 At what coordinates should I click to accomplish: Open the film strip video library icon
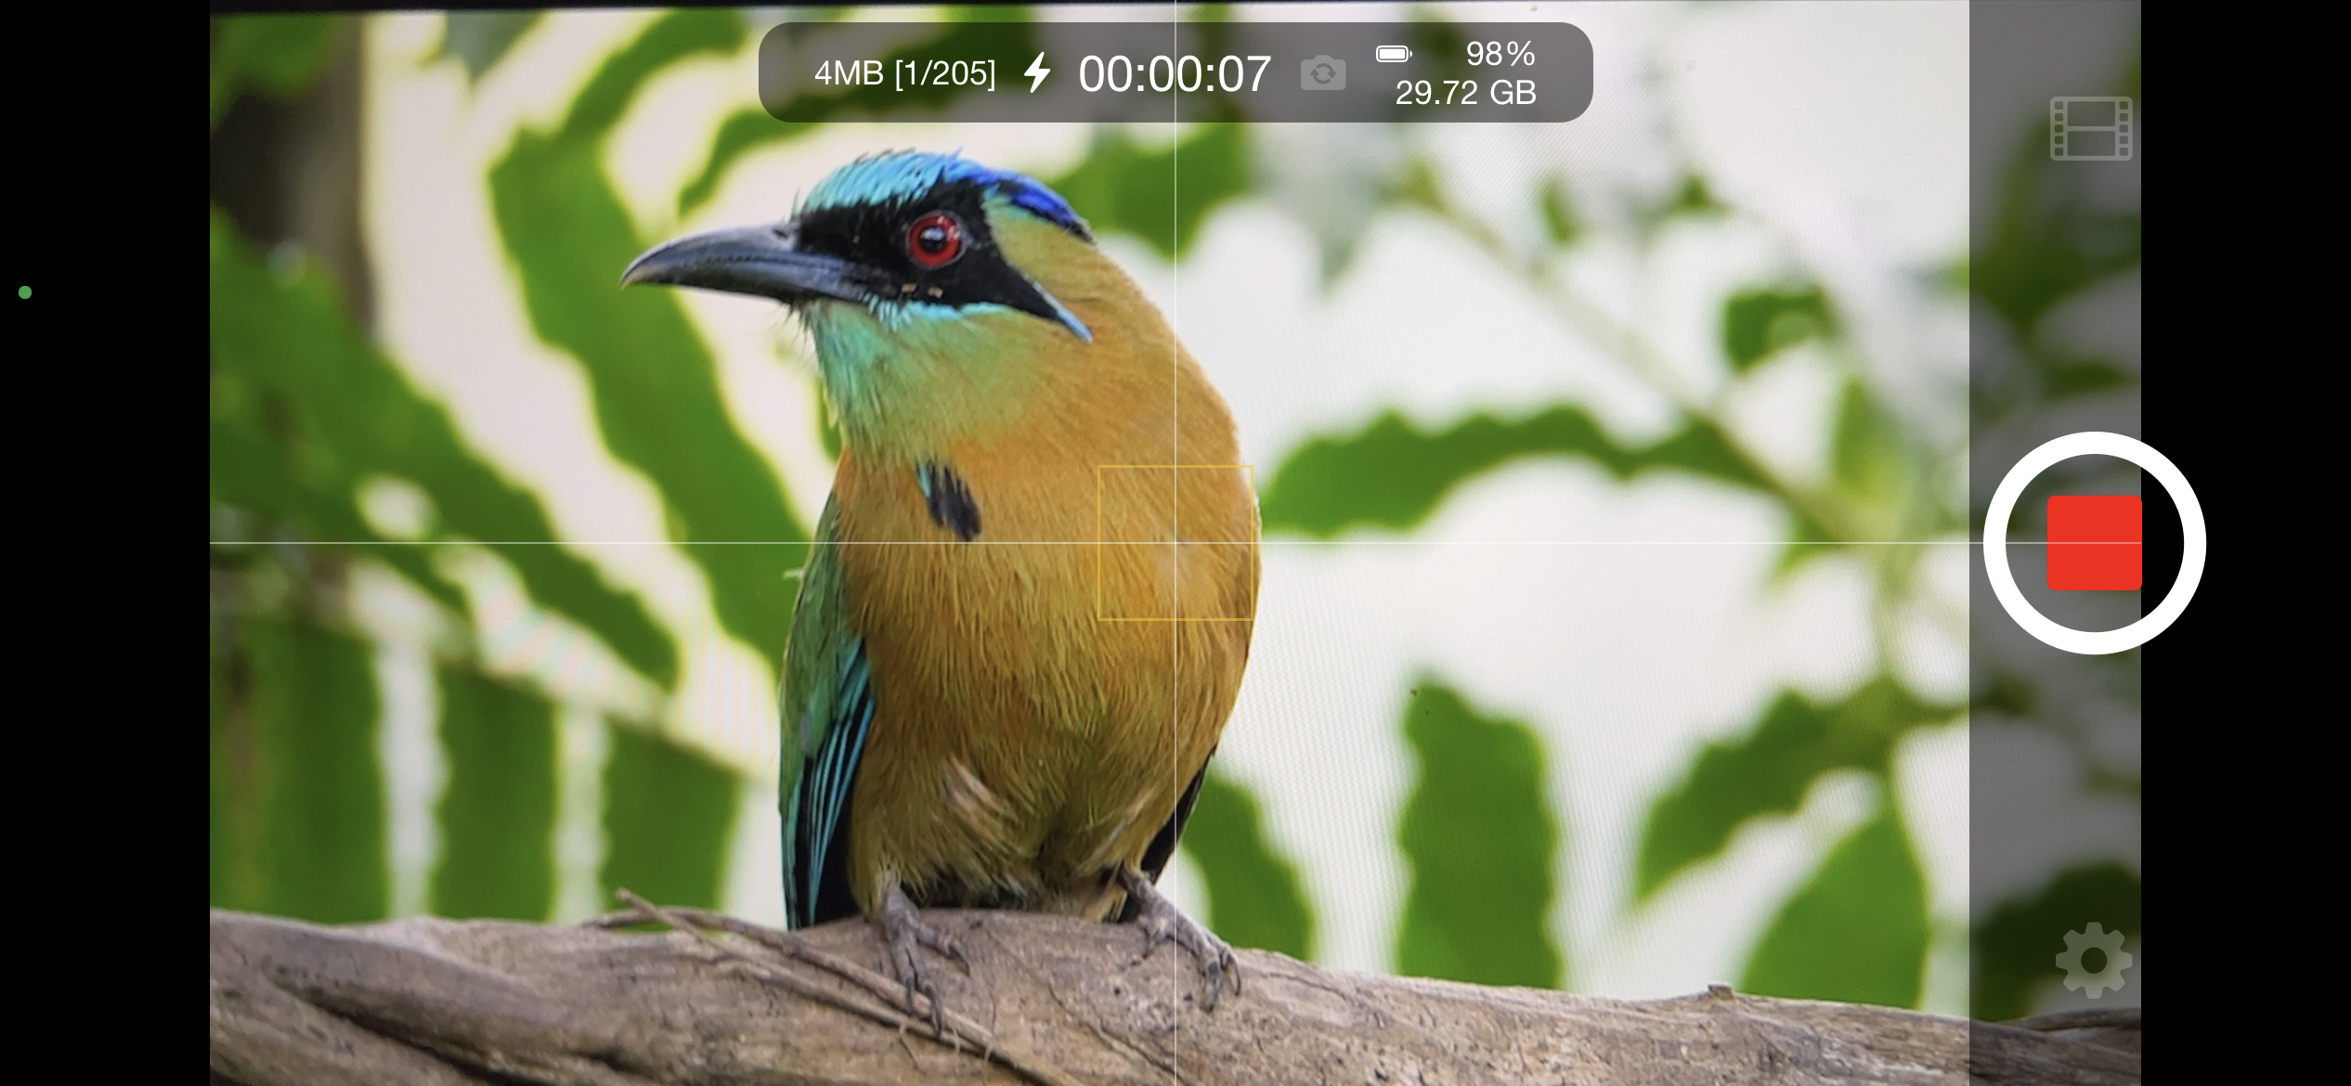[2091, 128]
